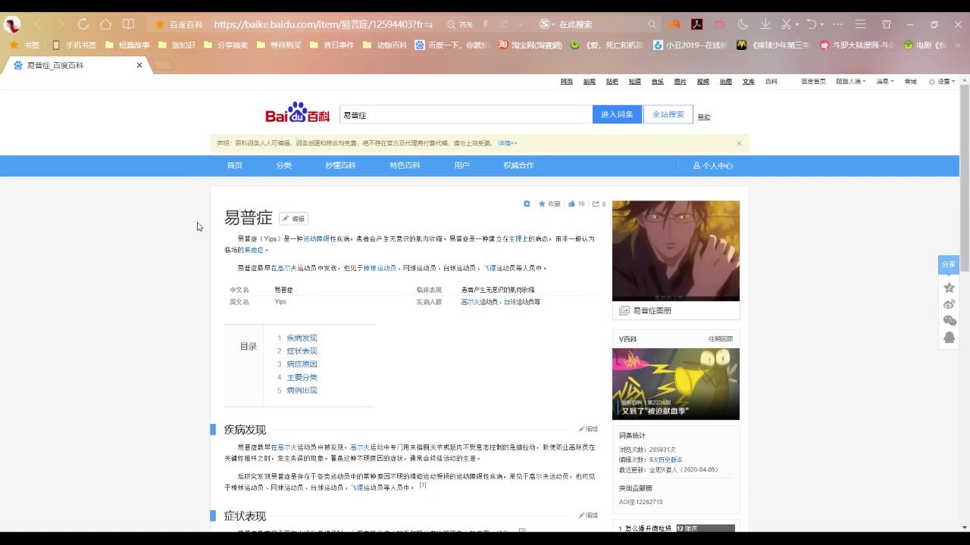Open the new tab button
970x545 pixels.
tap(164, 65)
